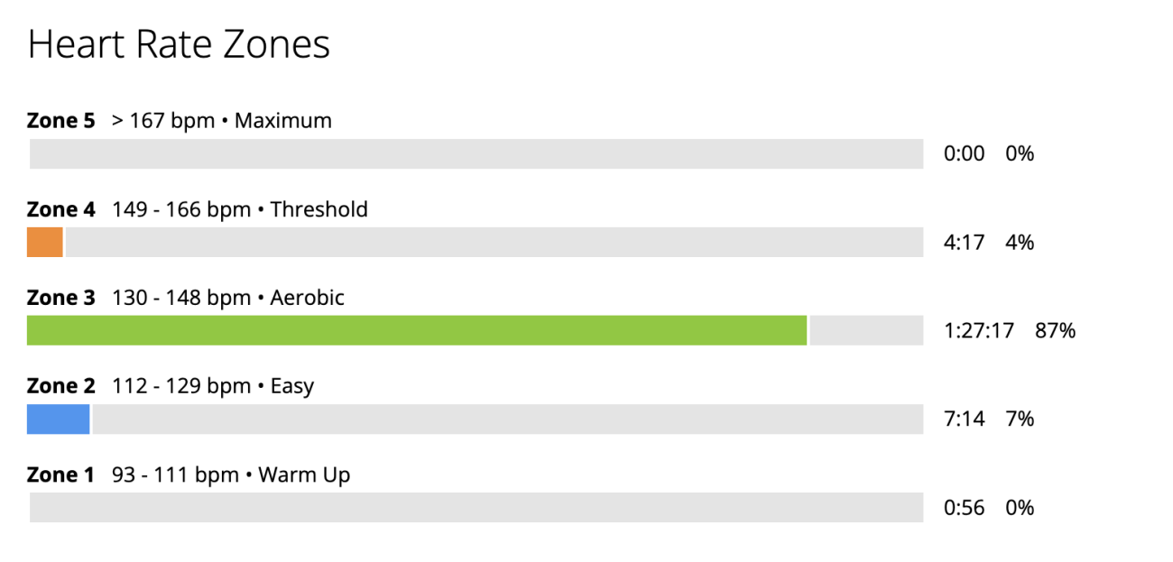Click the Zone 4 label
1173x562 pixels.
[60, 209]
